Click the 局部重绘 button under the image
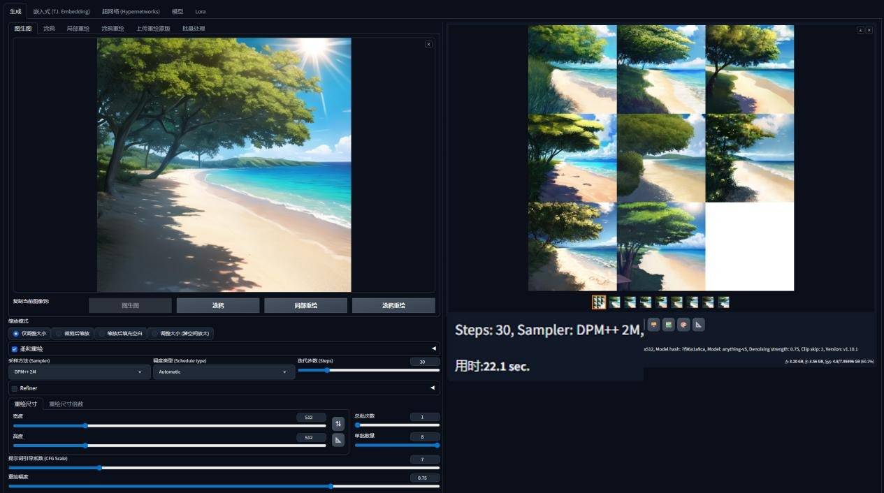The image size is (884, 493). pos(305,305)
